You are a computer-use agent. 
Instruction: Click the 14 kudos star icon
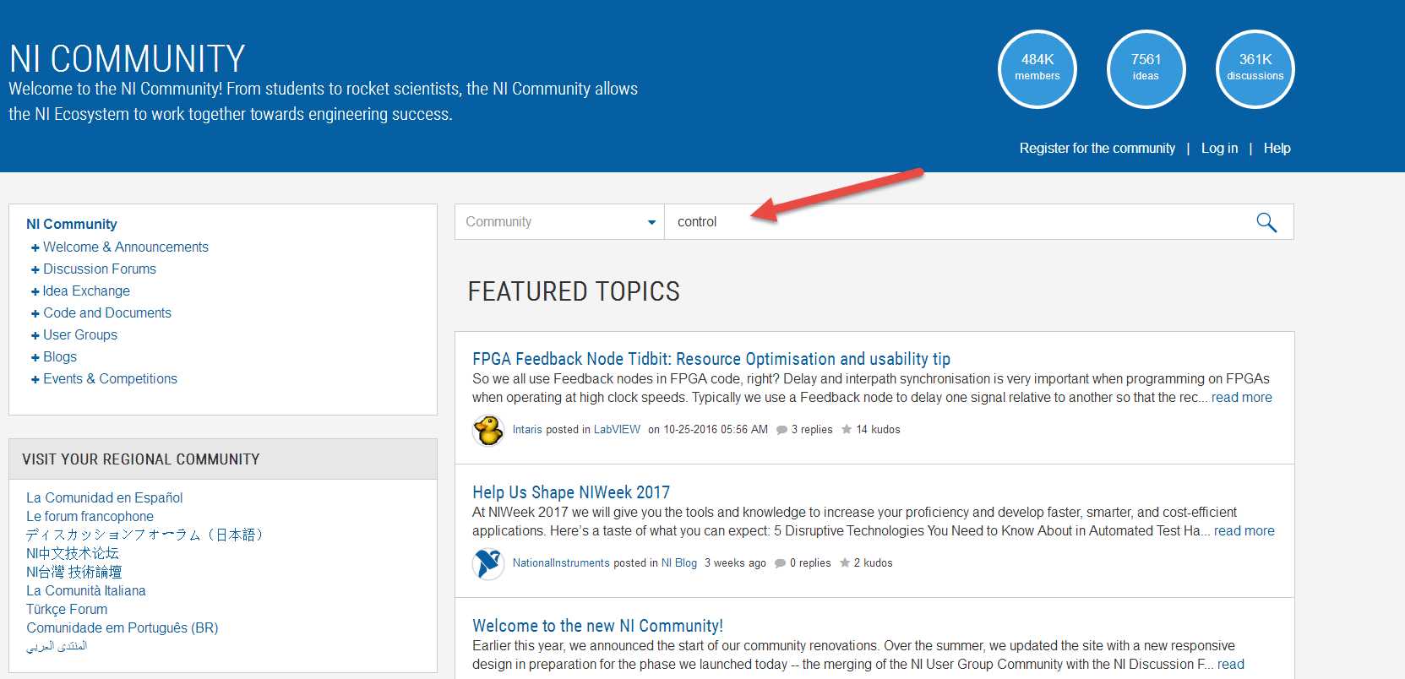[x=847, y=429]
